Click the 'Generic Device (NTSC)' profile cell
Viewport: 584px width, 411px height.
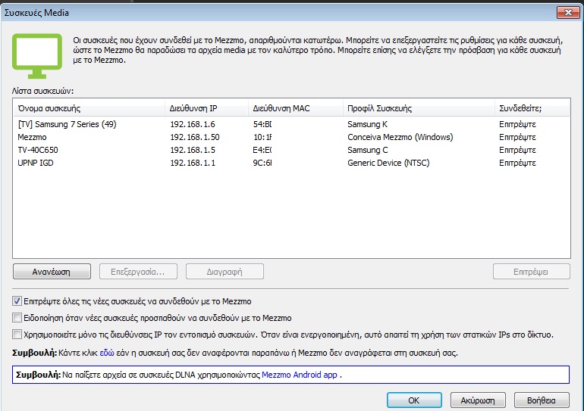[388, 163]
